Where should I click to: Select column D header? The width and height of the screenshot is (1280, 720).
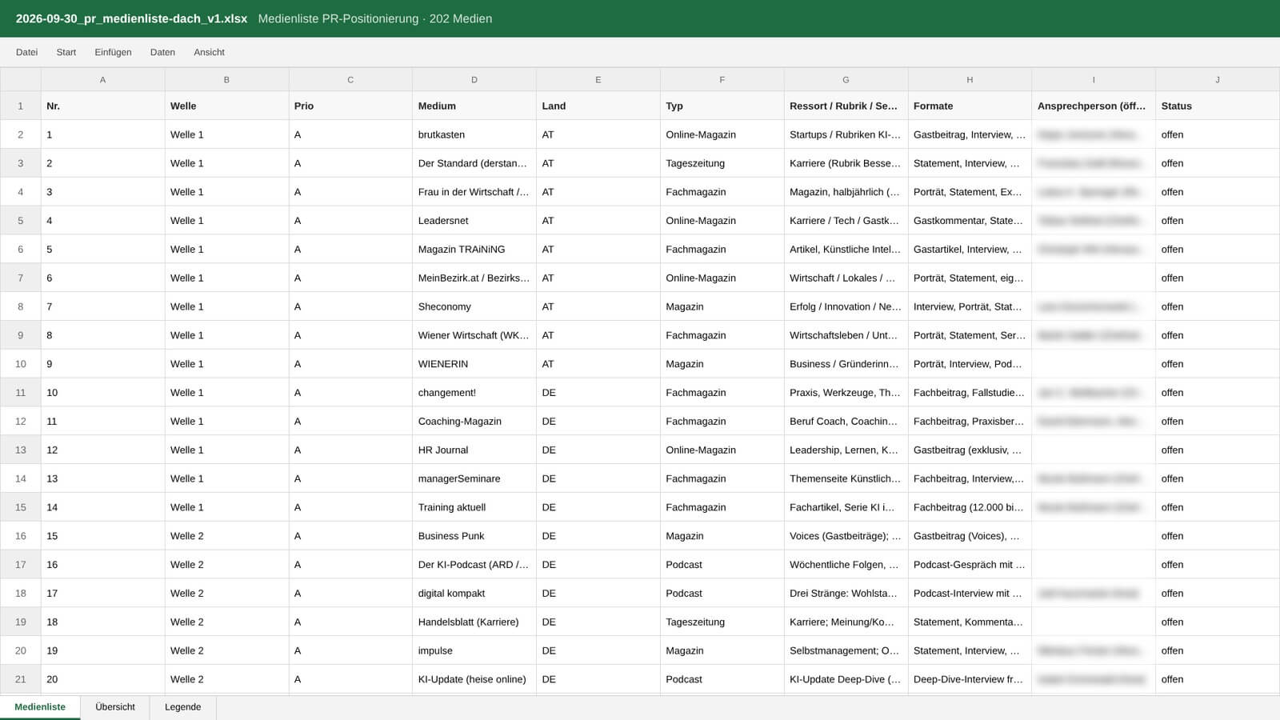pyautogui.click(x=474, y=80)
